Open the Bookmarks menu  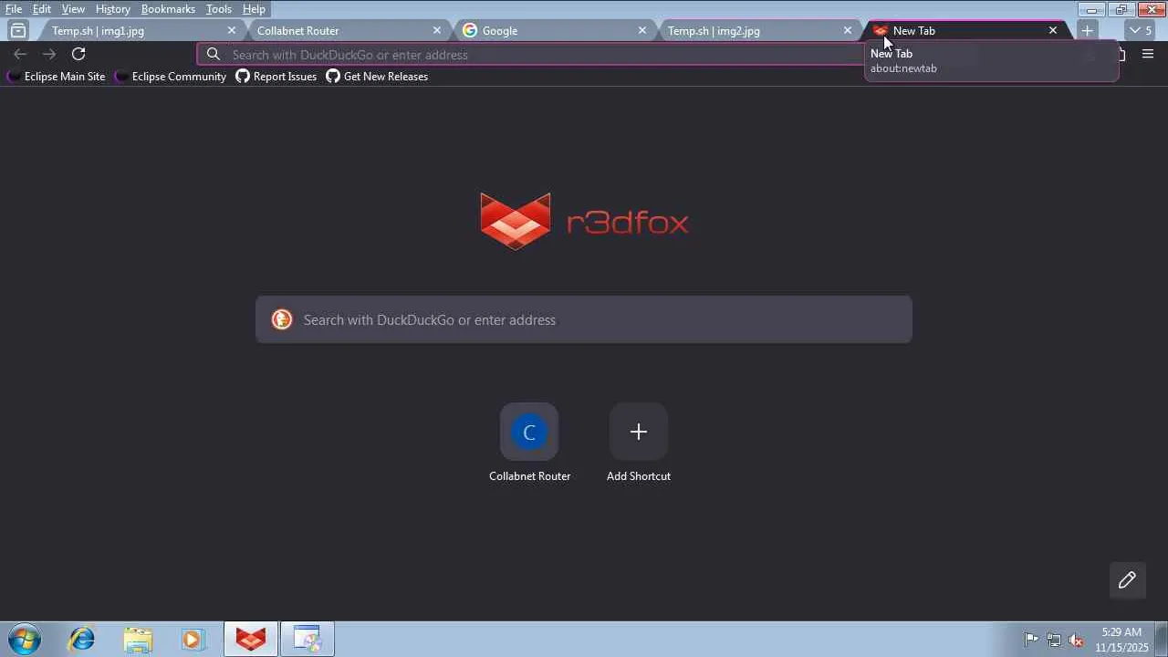[x=168, y=9]
